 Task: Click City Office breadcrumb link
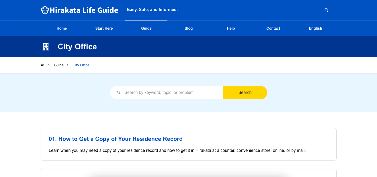81,65
